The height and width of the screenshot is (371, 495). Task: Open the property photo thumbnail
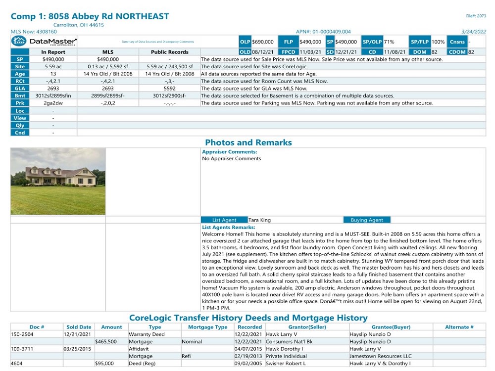tap(58, 182)
